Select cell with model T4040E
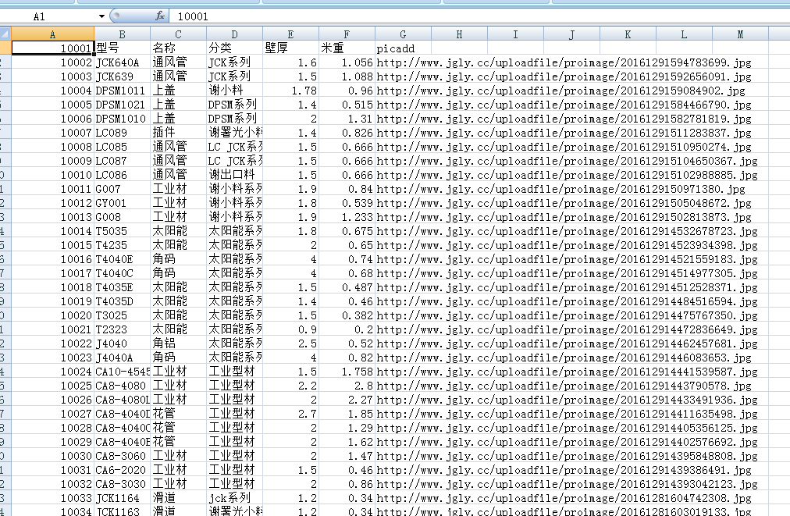790x516 pixels. pos(122,259)
